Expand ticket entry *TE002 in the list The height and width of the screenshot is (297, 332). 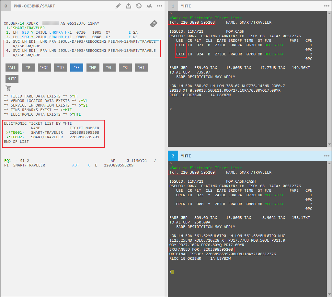16,137
